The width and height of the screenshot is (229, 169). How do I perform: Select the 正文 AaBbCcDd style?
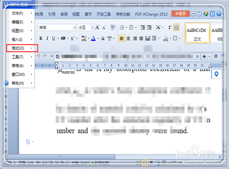(197, 33)
